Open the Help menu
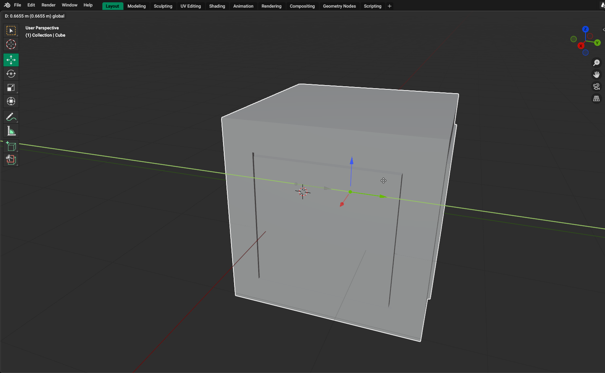 (88, 5)
